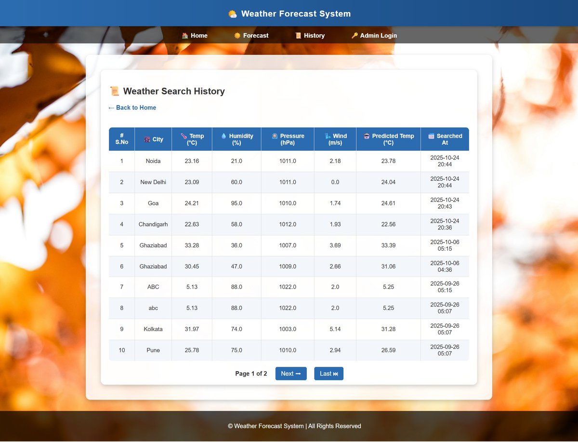Go to the Next page of history
This screenshot has width=578, height=442.
[x=291, y=374]
